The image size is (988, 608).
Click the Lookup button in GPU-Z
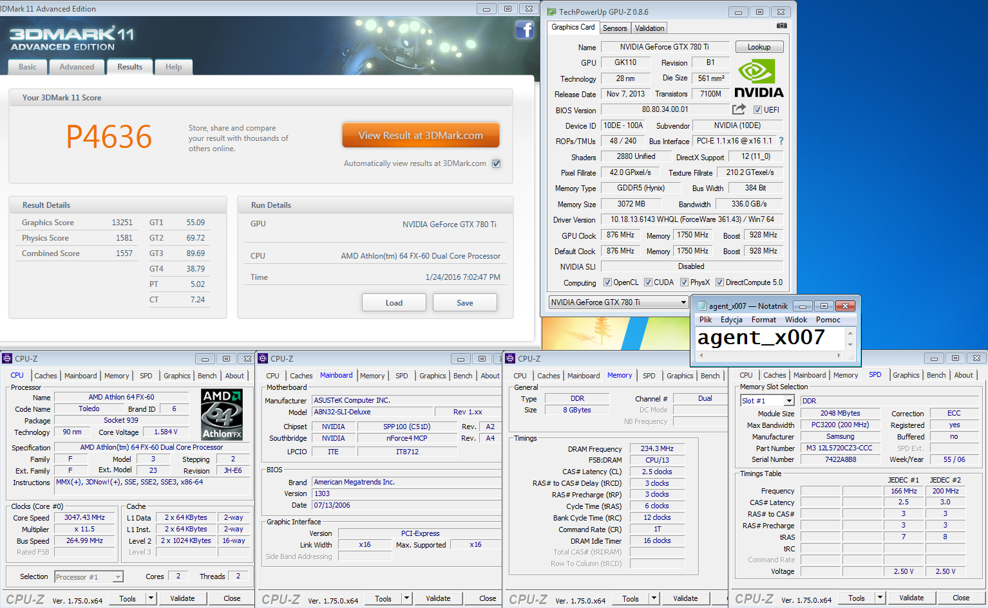point(759,47)
